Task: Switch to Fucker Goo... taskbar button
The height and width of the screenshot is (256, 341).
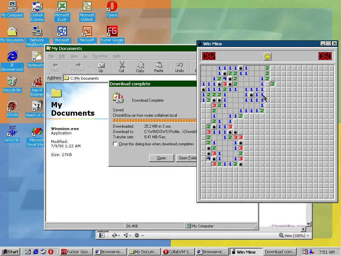Action: 76,252
